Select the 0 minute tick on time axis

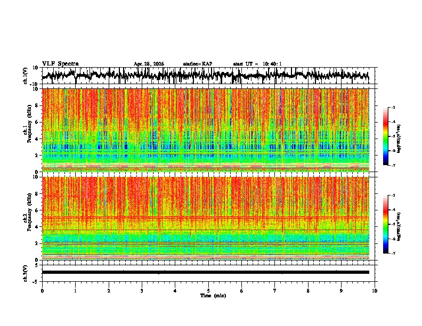[x=42, y=291]
